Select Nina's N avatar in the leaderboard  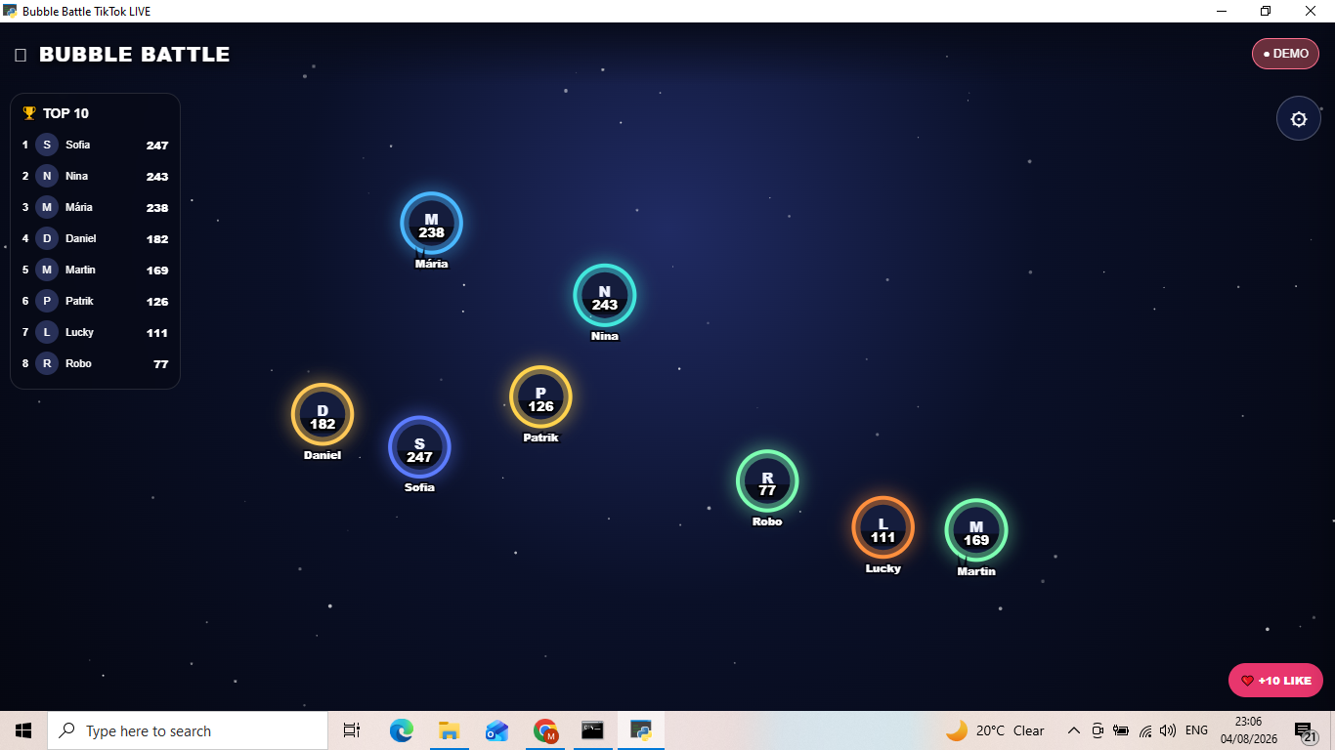[47, 176]
